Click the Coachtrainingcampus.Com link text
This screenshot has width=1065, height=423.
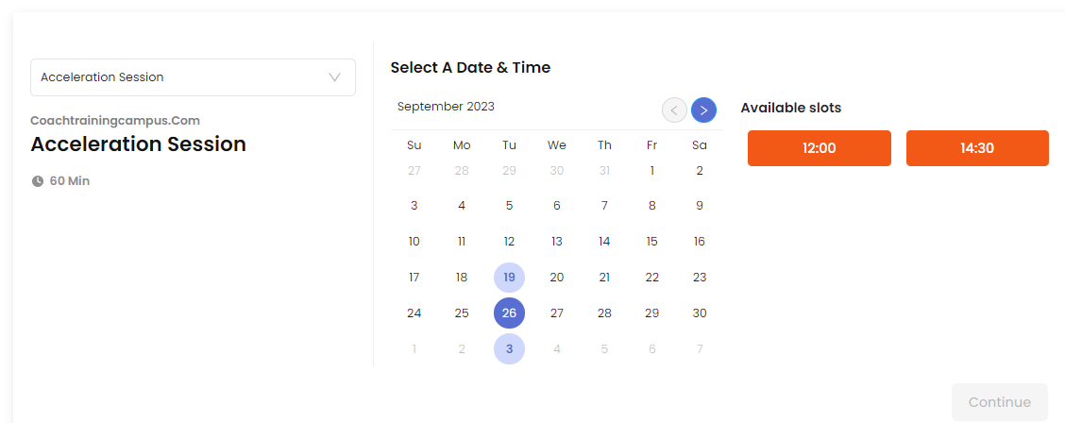115,121
